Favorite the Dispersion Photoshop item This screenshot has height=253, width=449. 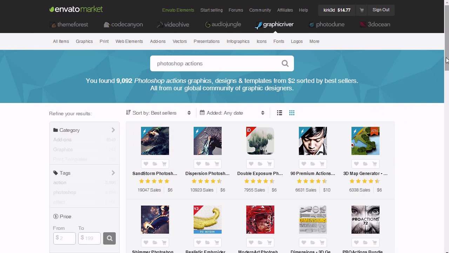point(198,164)
